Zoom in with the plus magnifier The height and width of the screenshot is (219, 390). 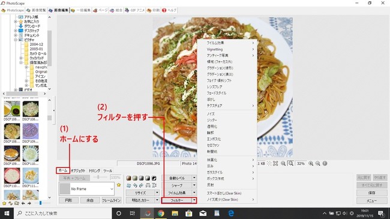[311, 164]
